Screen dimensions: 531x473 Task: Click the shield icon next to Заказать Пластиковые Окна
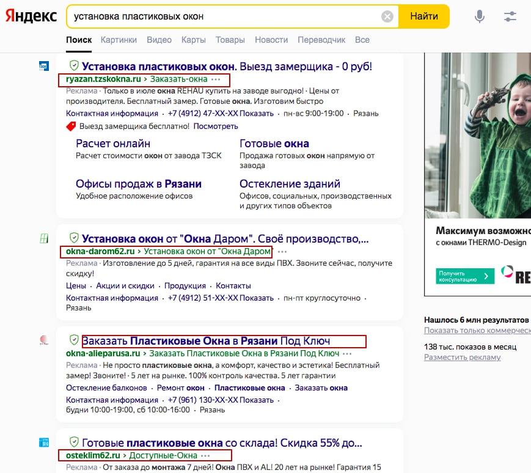tap(74, 340)
